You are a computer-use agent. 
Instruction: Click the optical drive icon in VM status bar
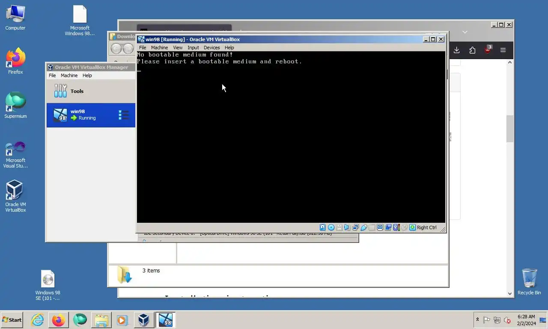[x=331, y=227]
